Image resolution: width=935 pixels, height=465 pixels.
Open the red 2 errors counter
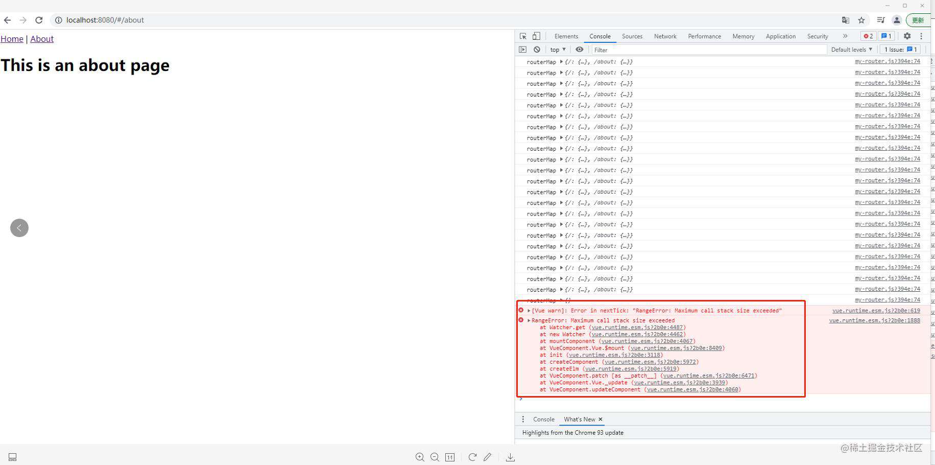pos(868,36)
